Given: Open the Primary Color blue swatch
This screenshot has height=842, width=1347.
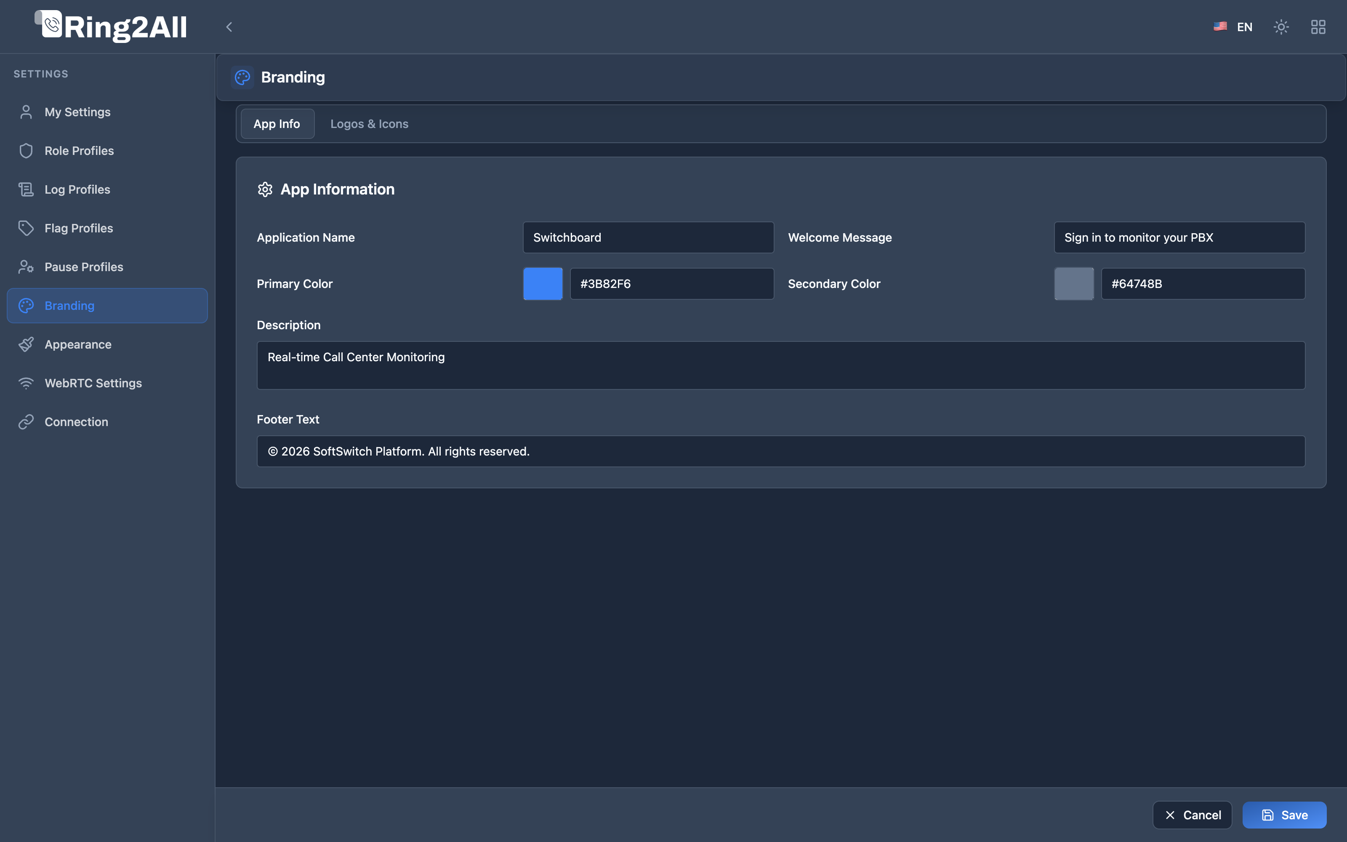Looking at the screenshot, I should (x=543, y=284).
